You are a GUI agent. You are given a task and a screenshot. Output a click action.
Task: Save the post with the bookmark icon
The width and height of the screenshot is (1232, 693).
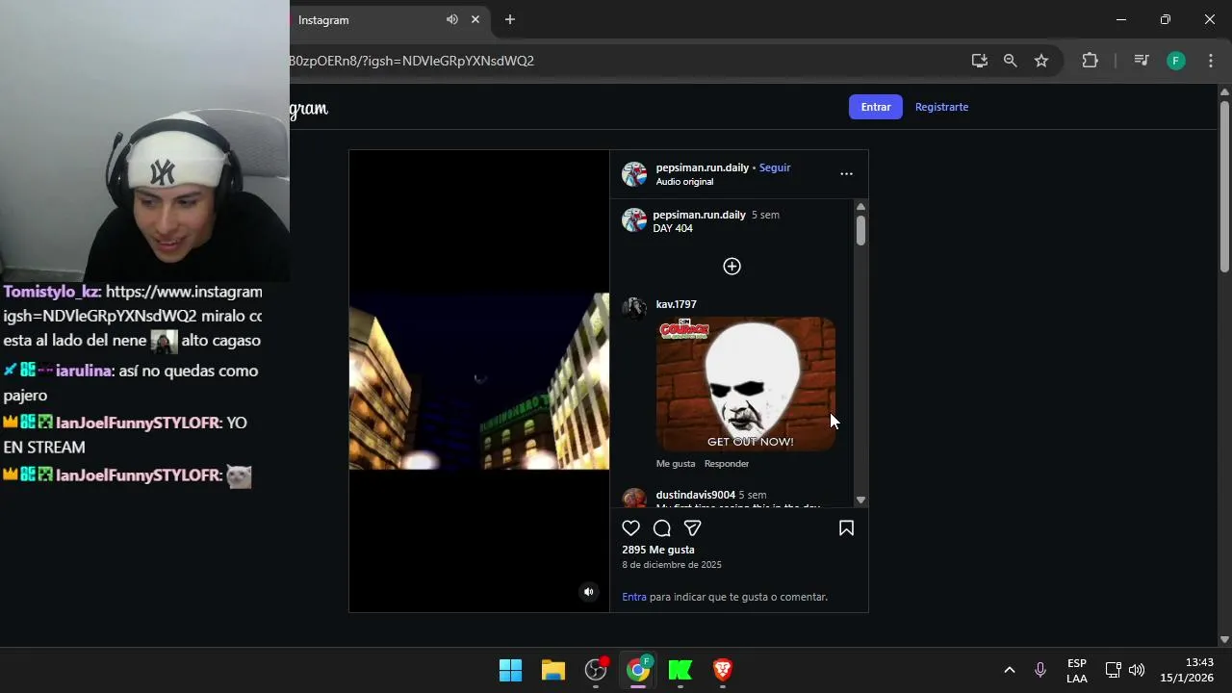pos(846,527)
